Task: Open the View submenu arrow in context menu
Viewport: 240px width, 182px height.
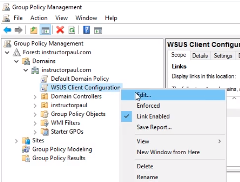Action: pyautogui.click(x=219, y=141)
